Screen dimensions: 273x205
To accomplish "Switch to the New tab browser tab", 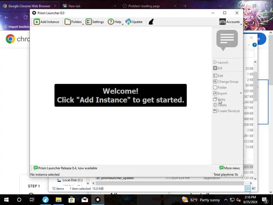I will pyautogui.click(x=74, y=6).
